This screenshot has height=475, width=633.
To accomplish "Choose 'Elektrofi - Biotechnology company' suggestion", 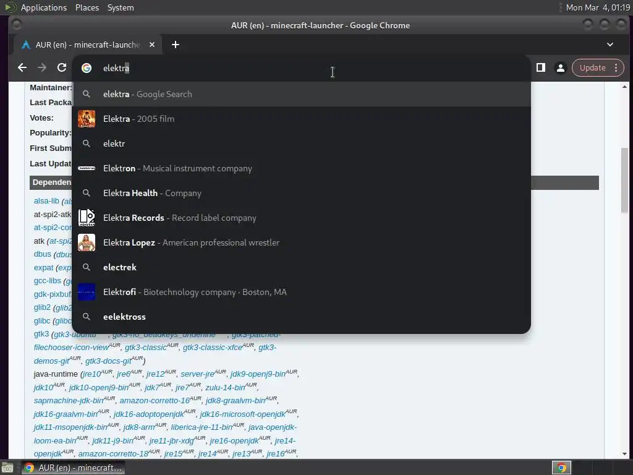I will pyautogui.click(x=301, y=292).
